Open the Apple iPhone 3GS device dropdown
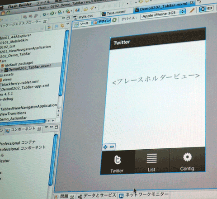The height and width of the screenshot is (199, 217). tap(163, 14)
